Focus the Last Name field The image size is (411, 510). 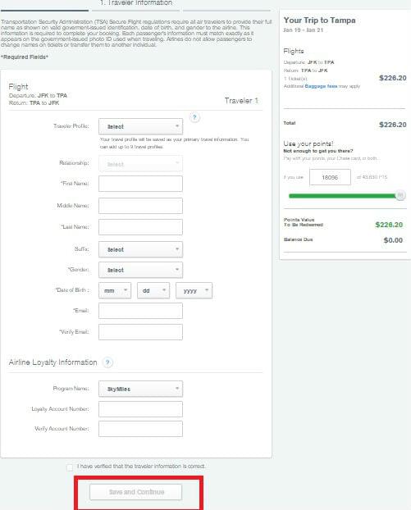point(140,227)
